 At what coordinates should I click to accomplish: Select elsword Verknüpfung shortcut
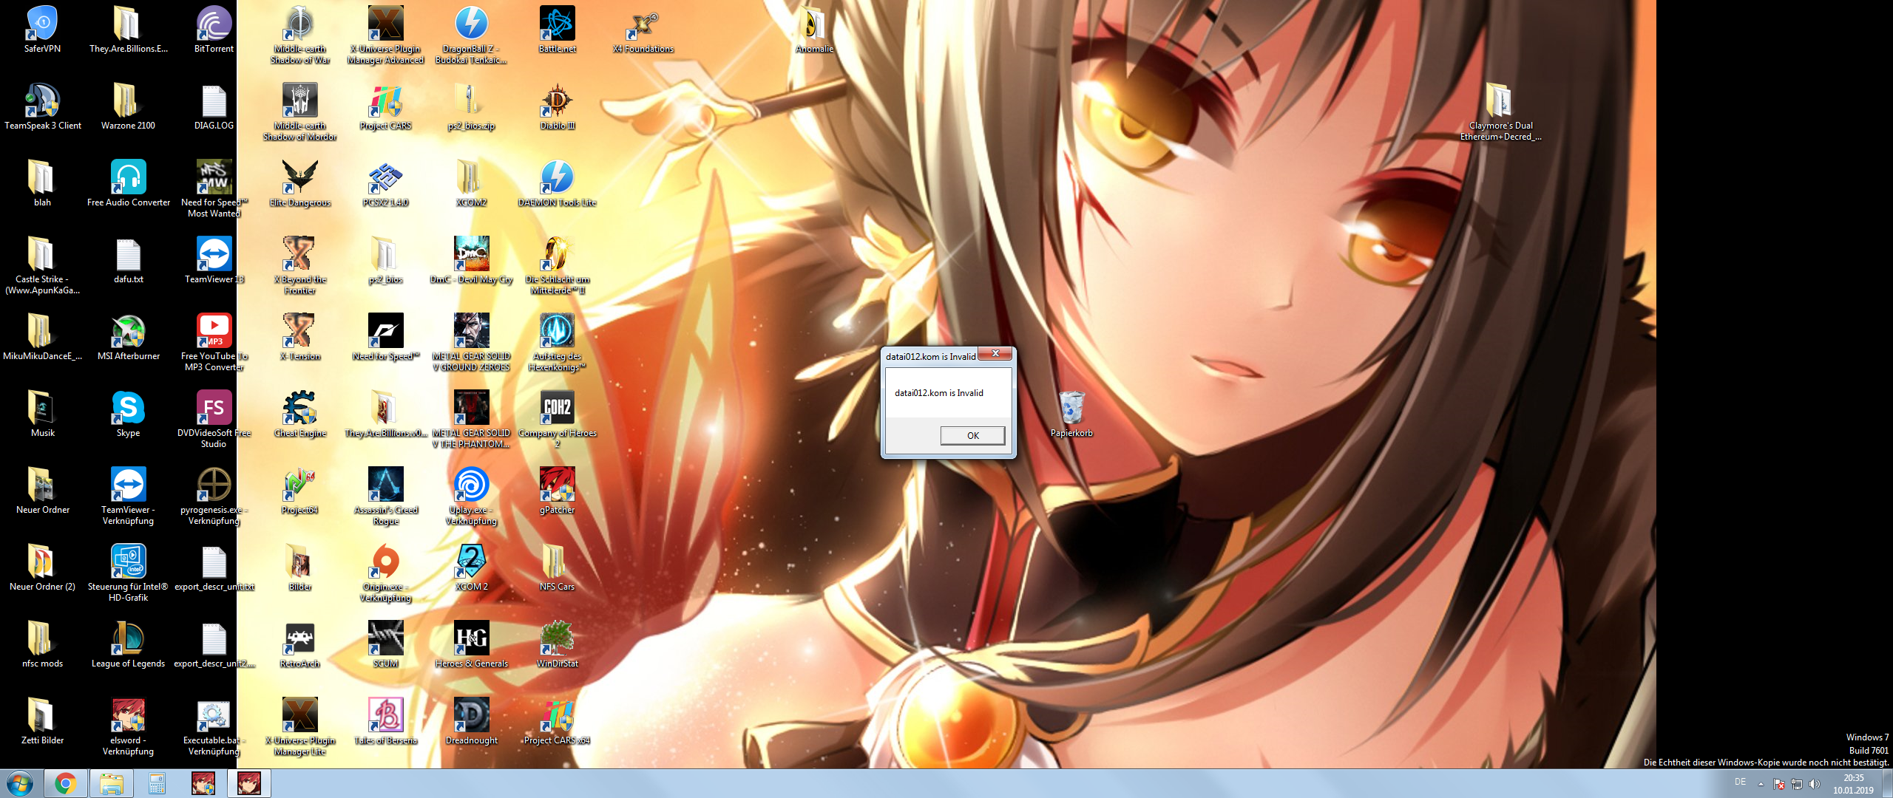[128, 726]
